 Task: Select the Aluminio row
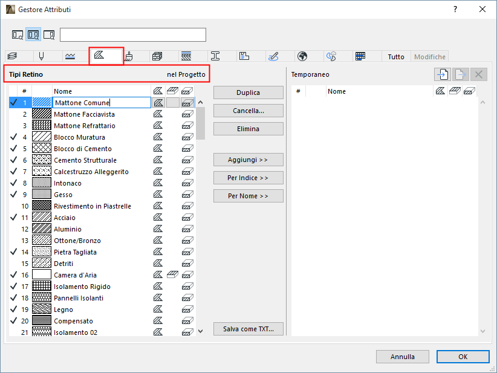coord(102,229)
